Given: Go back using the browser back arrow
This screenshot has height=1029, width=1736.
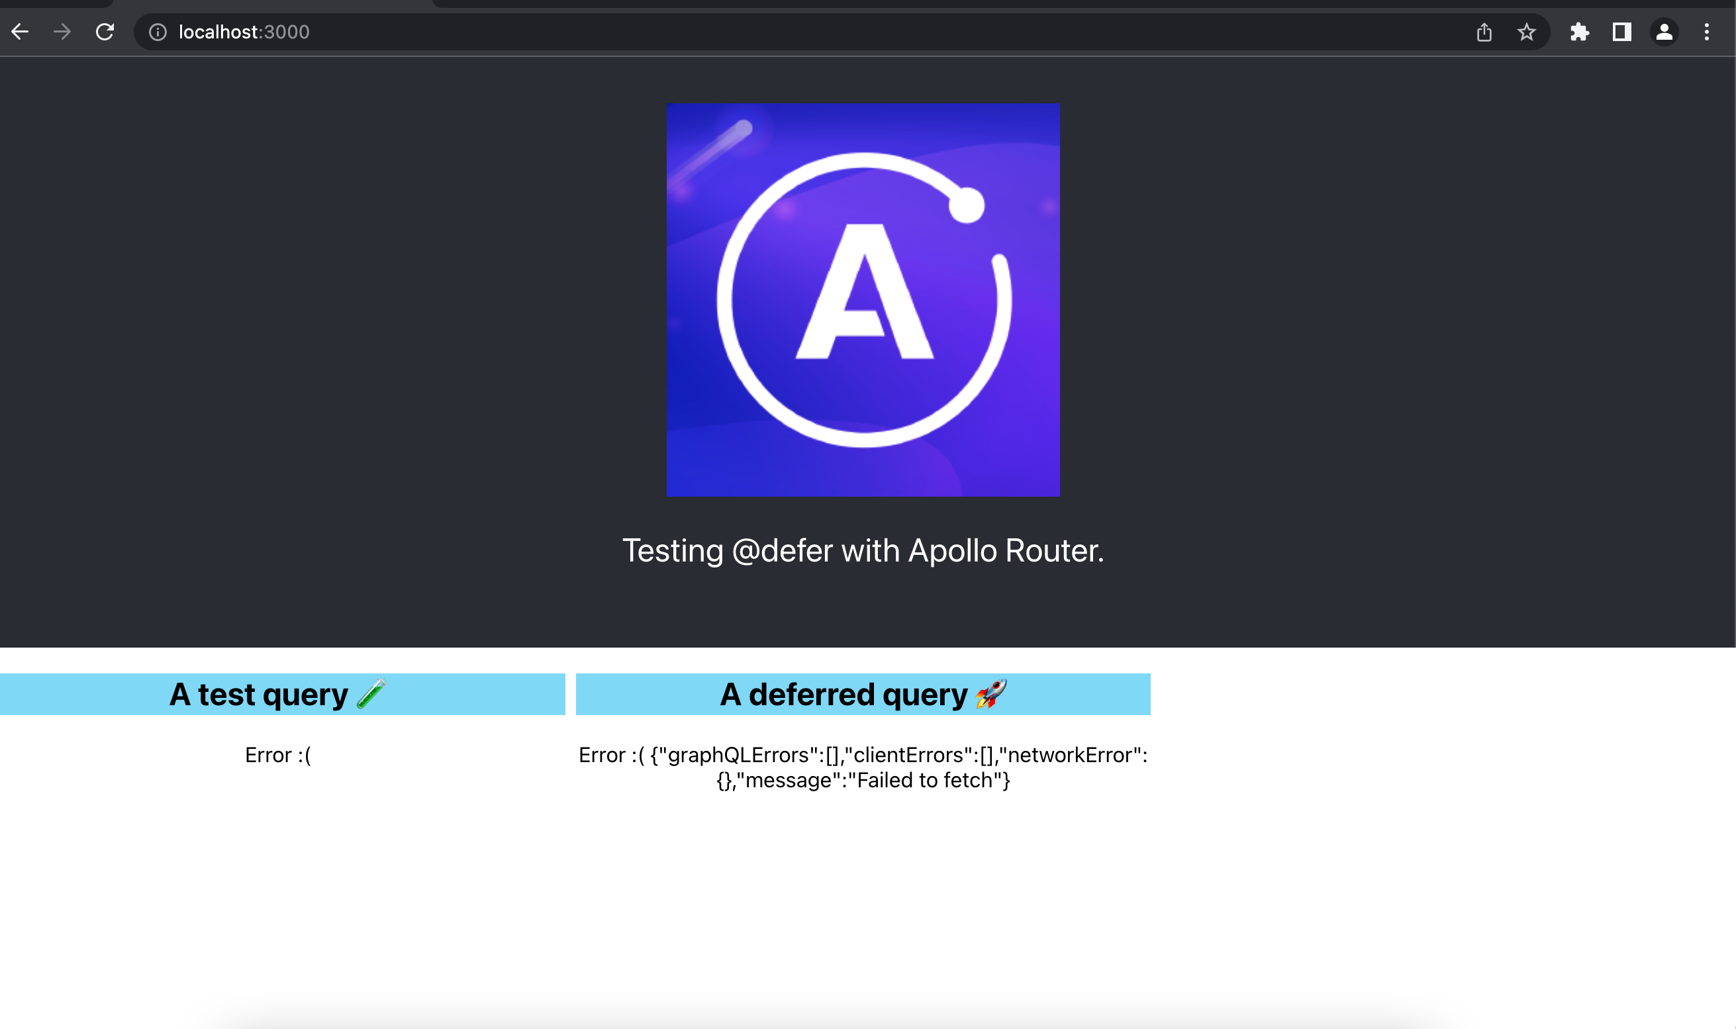Looking at the screenshot, I should point(20,32).
